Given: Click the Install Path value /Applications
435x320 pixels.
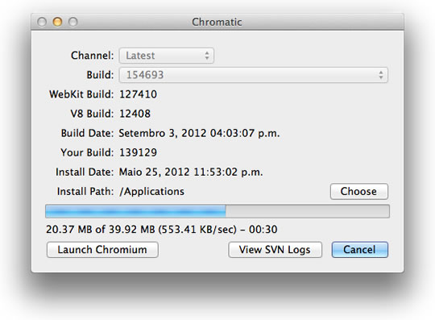Looking at the screenshot, I should (x=151, y=192).
